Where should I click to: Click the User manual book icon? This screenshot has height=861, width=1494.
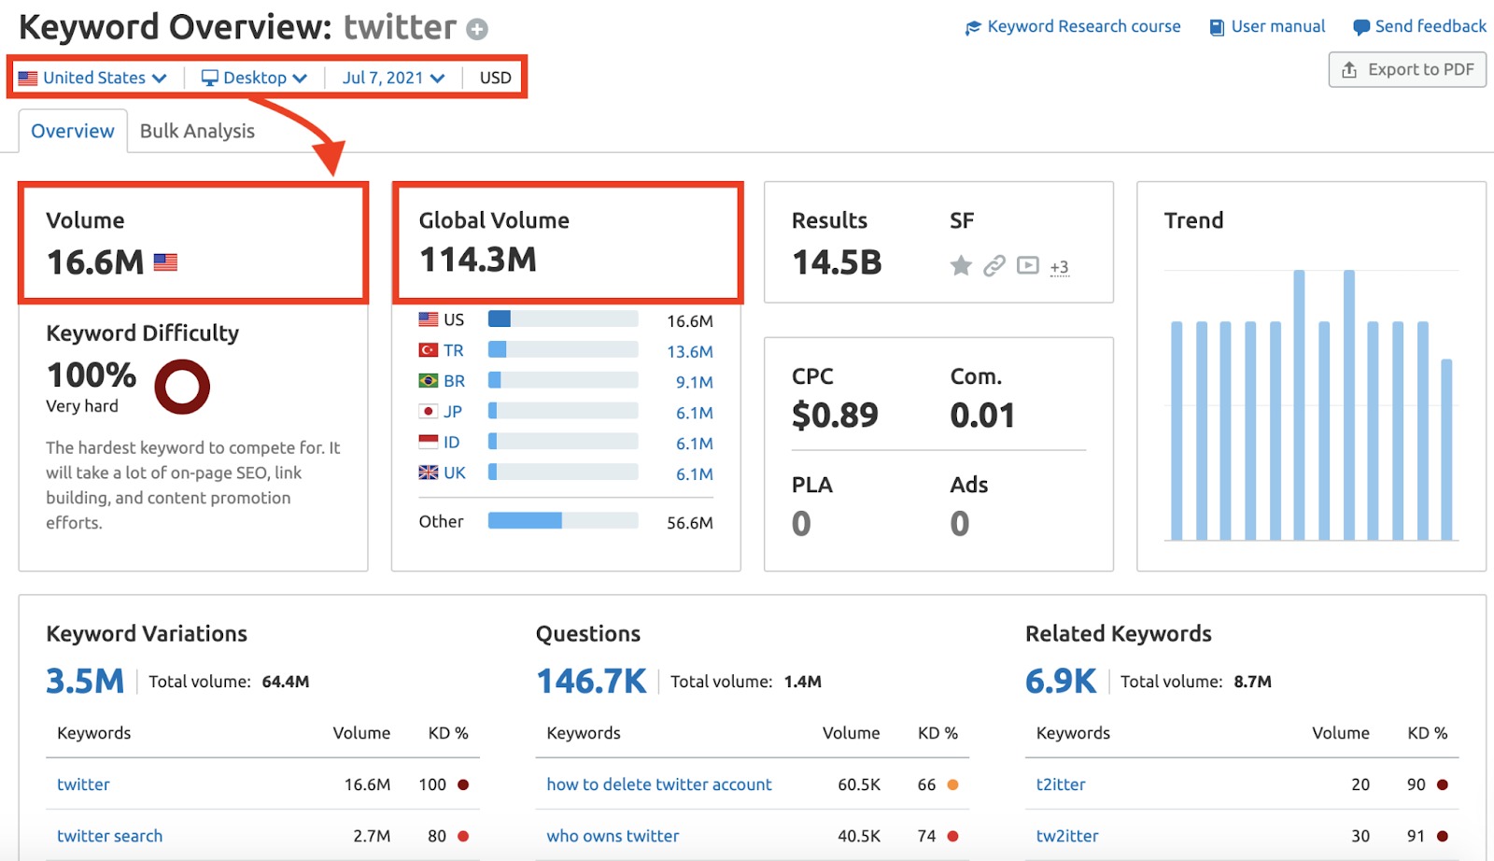point(1217,28)
